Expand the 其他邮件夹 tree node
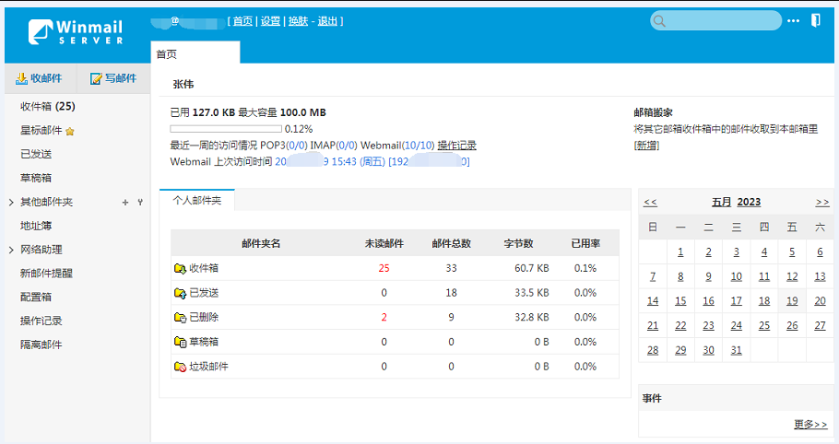839x444 pixels. [11, 202]
